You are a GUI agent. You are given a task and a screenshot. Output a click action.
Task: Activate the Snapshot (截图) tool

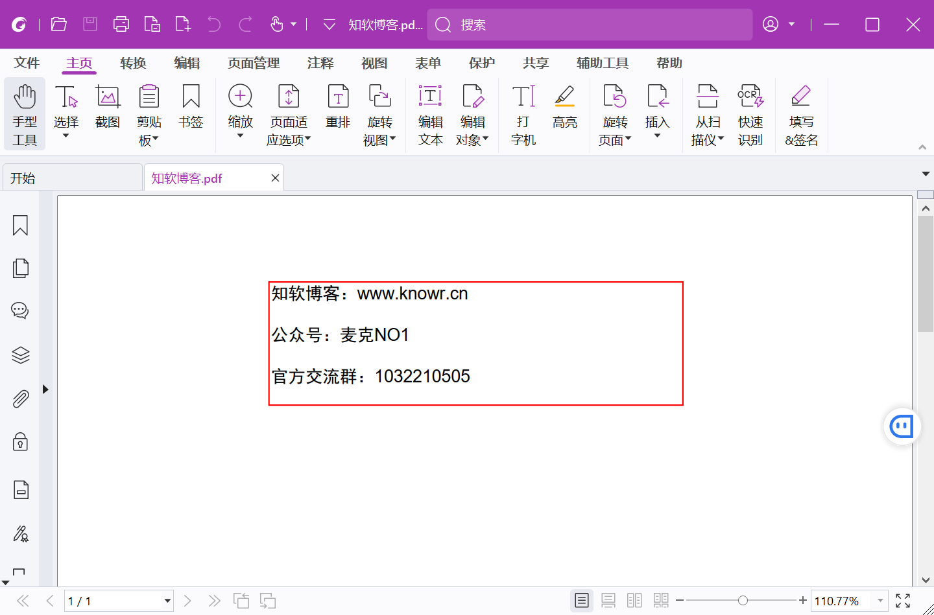pyautogui.click(x=108, y=107)
